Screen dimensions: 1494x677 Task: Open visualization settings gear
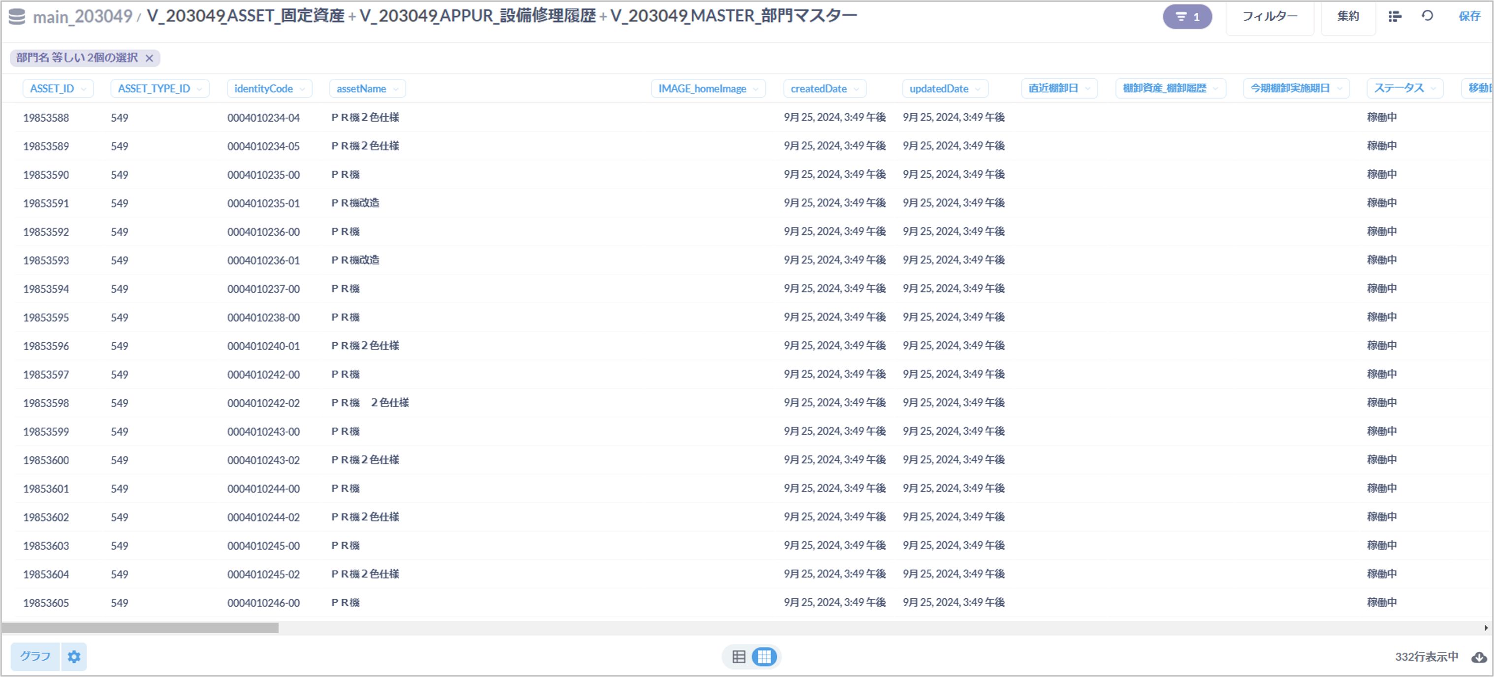74,657
